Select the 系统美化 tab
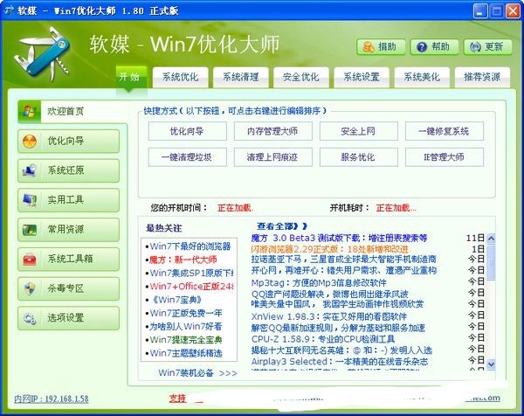The width and height of the screenshot is (524, 416). (422, 77)
